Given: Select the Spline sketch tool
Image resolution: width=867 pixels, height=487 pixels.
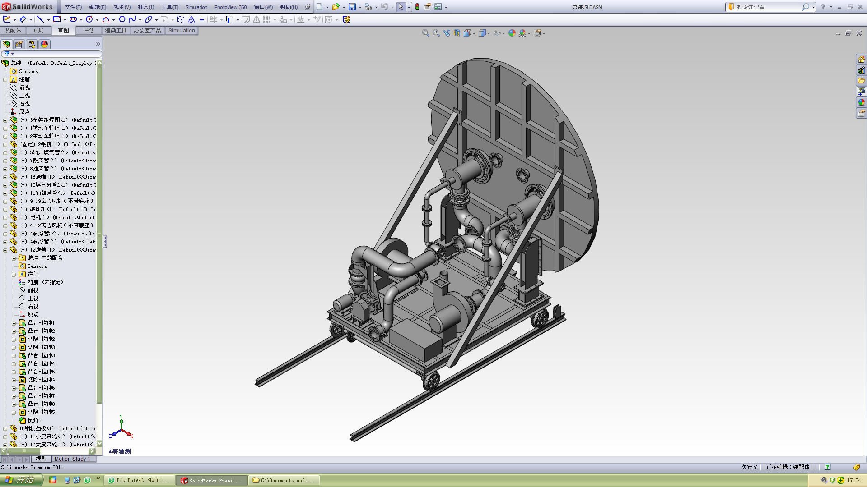Looking at the screenshot, I should click(x=132, y=19).
